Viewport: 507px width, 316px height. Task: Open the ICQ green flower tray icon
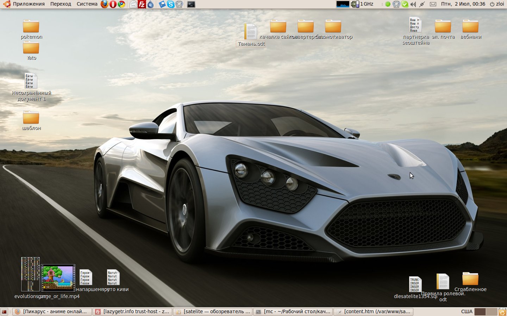coord(388,4)
